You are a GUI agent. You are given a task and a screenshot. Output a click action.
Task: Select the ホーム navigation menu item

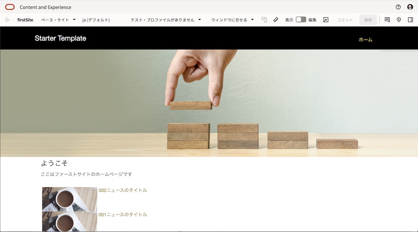pos(365,39)
